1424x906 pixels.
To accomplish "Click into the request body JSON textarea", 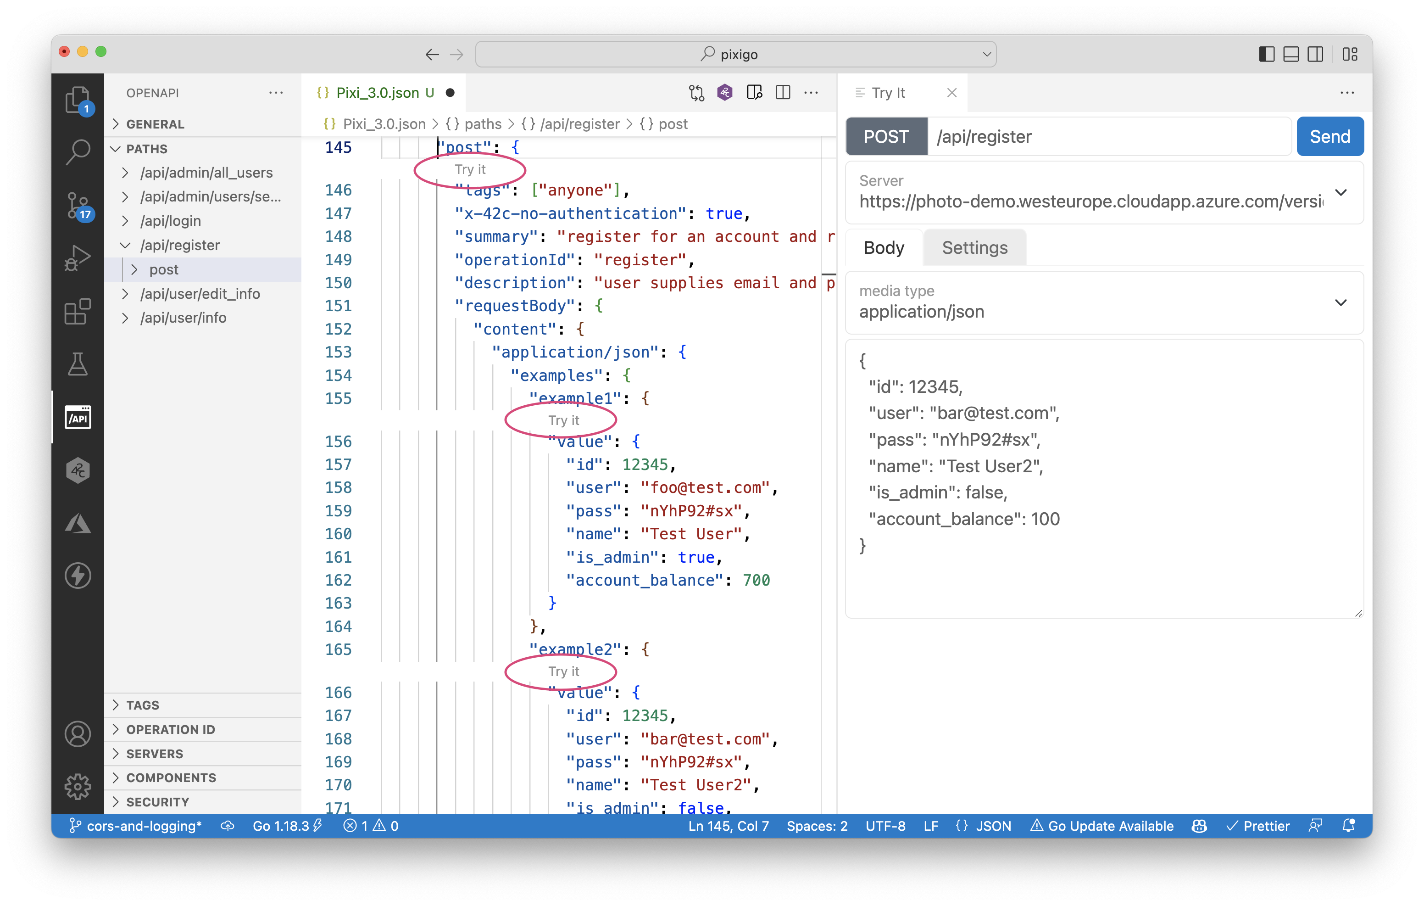I will coord(1103,478).
